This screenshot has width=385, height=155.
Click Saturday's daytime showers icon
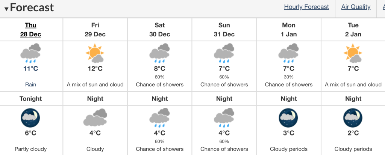coord(159,53)
